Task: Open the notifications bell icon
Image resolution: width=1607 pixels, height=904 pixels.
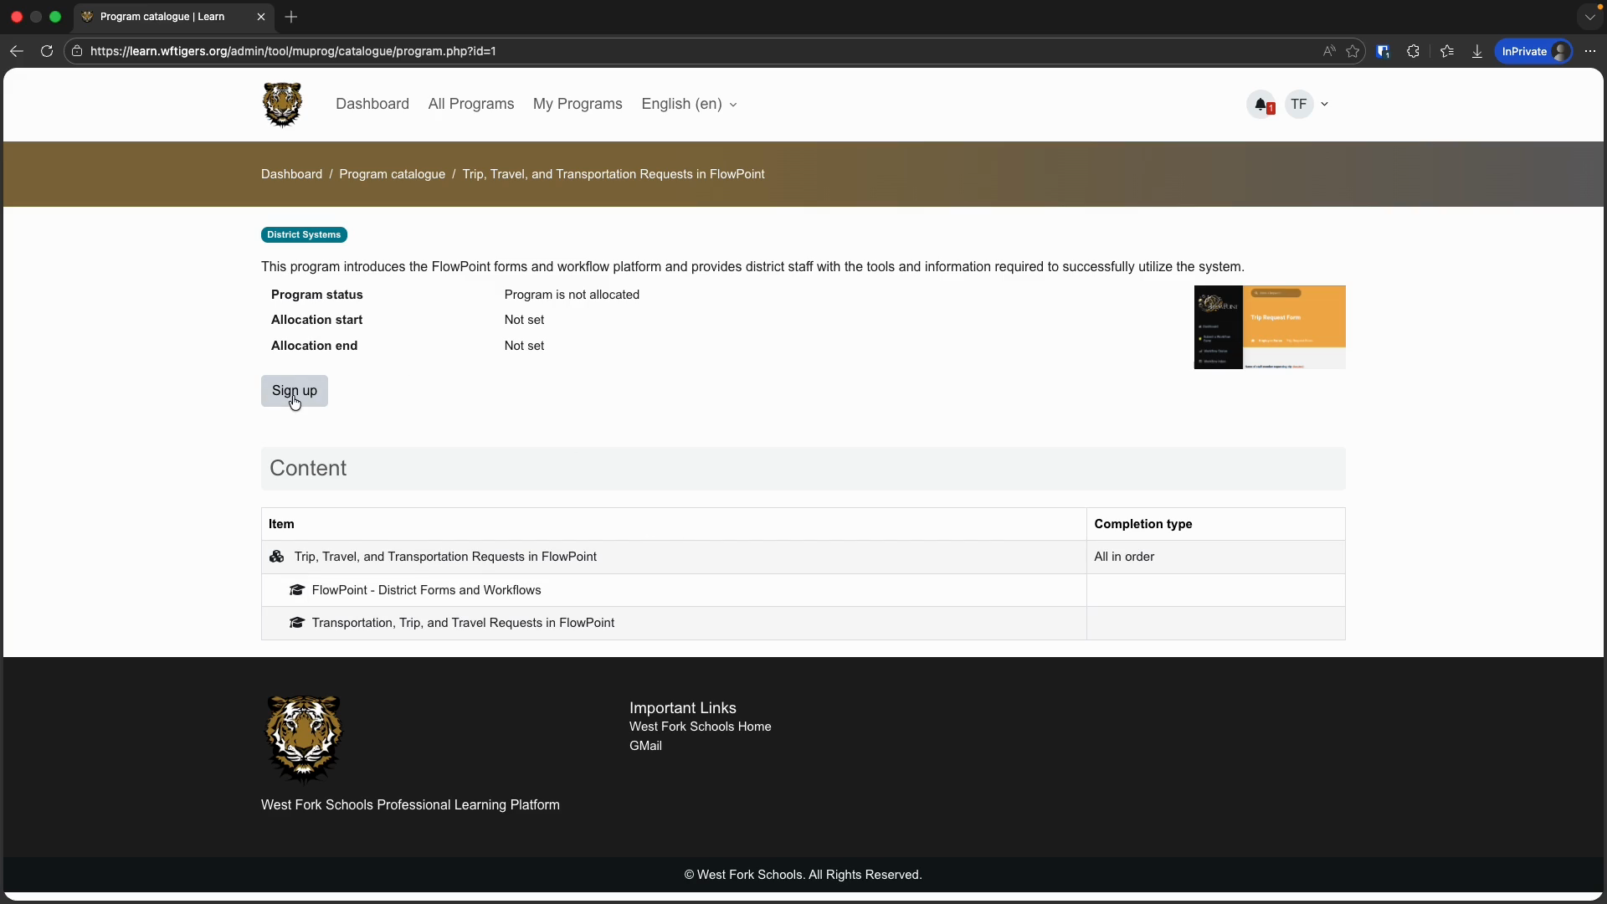Action: [x=1260, y=105]
